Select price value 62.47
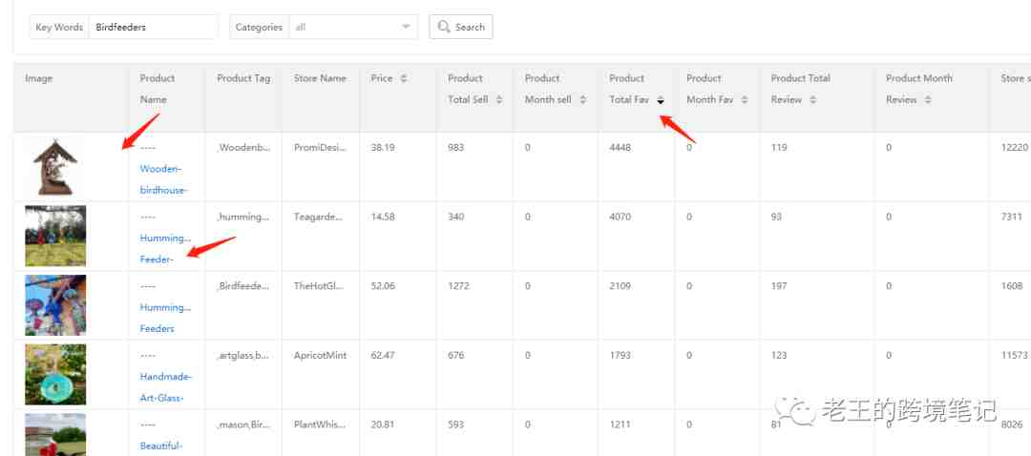The height and width of the screenshot is (456, 1031). point(383,356)
